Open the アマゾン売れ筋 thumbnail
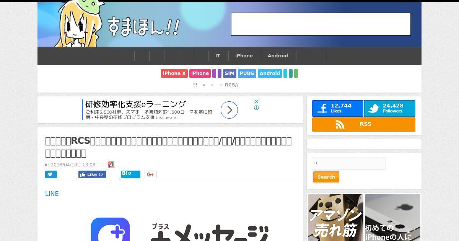This screenshot has width=459, height=241. coord(335,217)
